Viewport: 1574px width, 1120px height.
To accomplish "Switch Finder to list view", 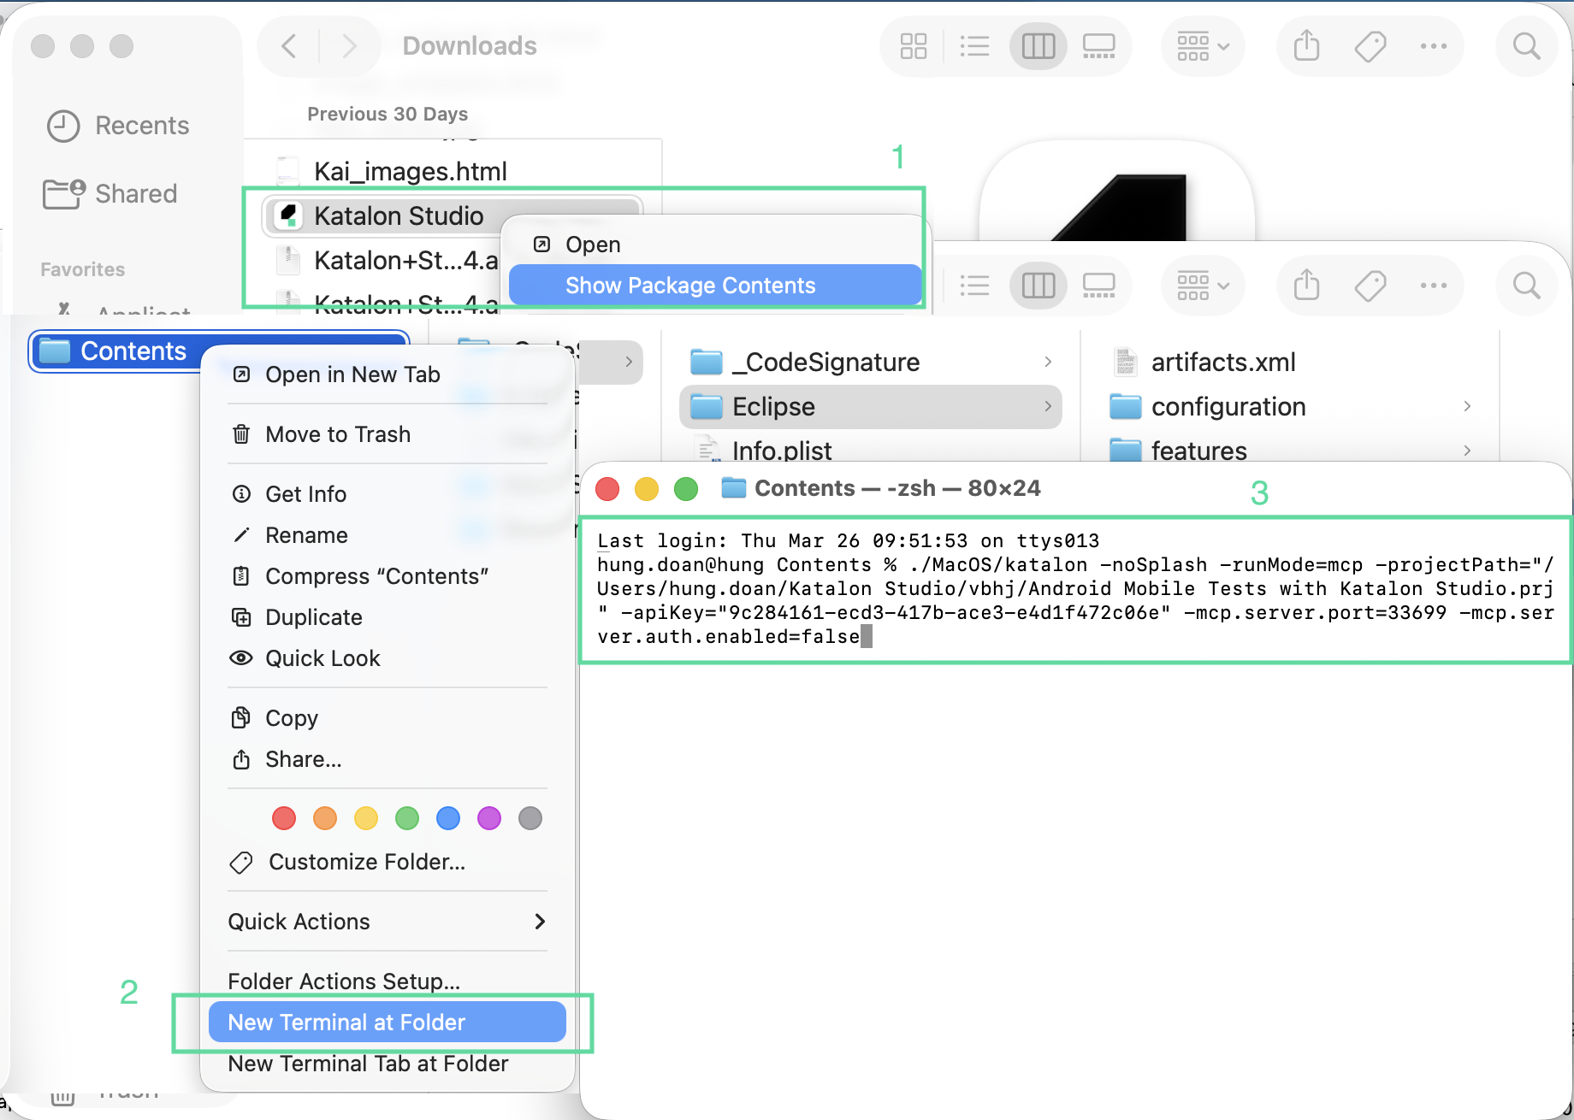I will point(975,46).
